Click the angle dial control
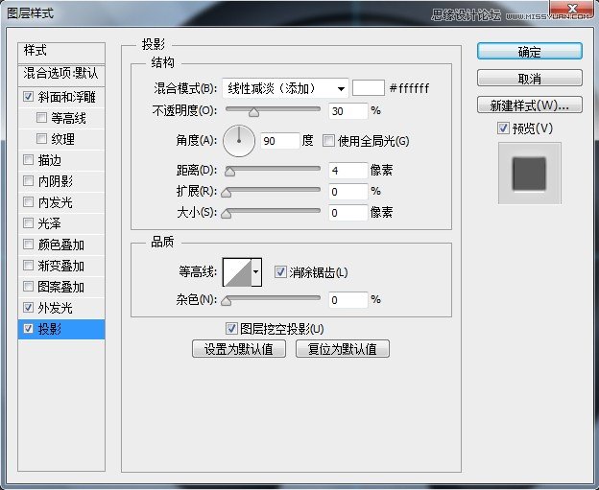Viewport: 599px width, 490px height. [239, 141]
